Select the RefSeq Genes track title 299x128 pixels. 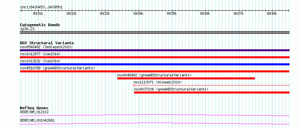pos(34,108)
